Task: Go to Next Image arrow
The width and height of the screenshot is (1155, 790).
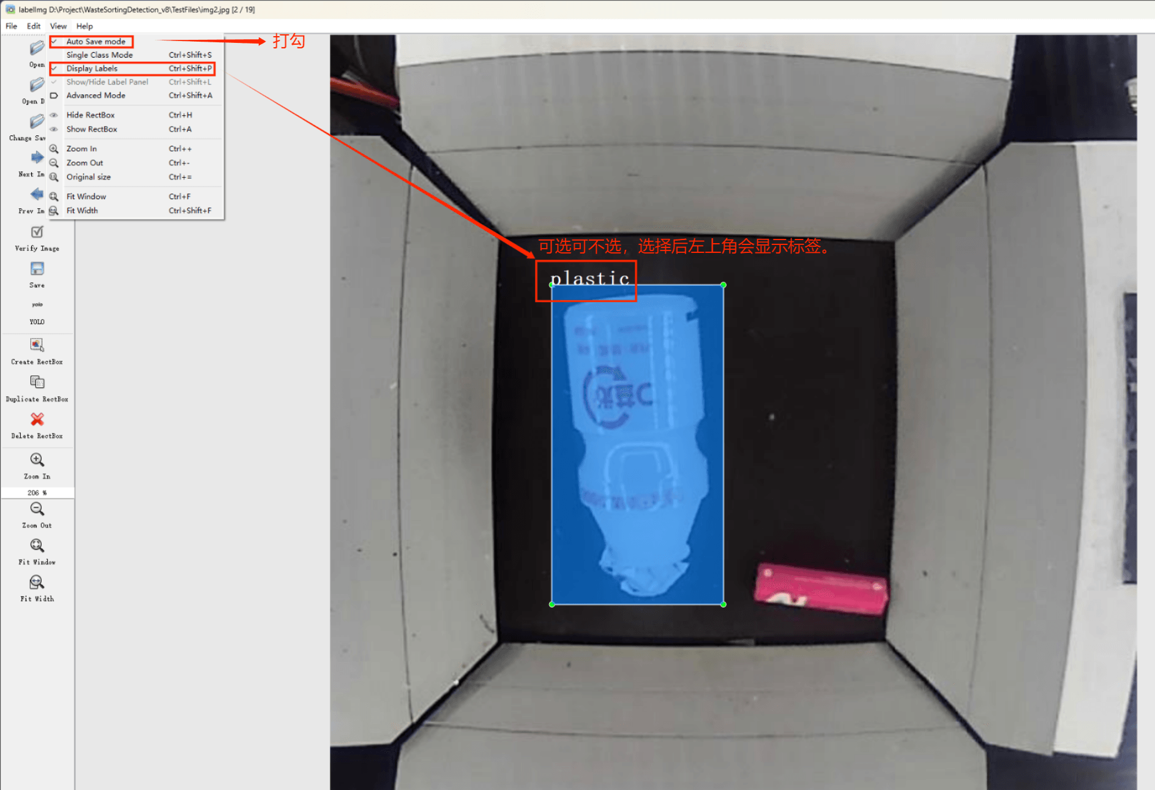Action: [37, 158]
